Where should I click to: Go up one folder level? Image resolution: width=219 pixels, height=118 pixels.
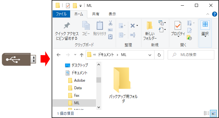click(82, 55)
